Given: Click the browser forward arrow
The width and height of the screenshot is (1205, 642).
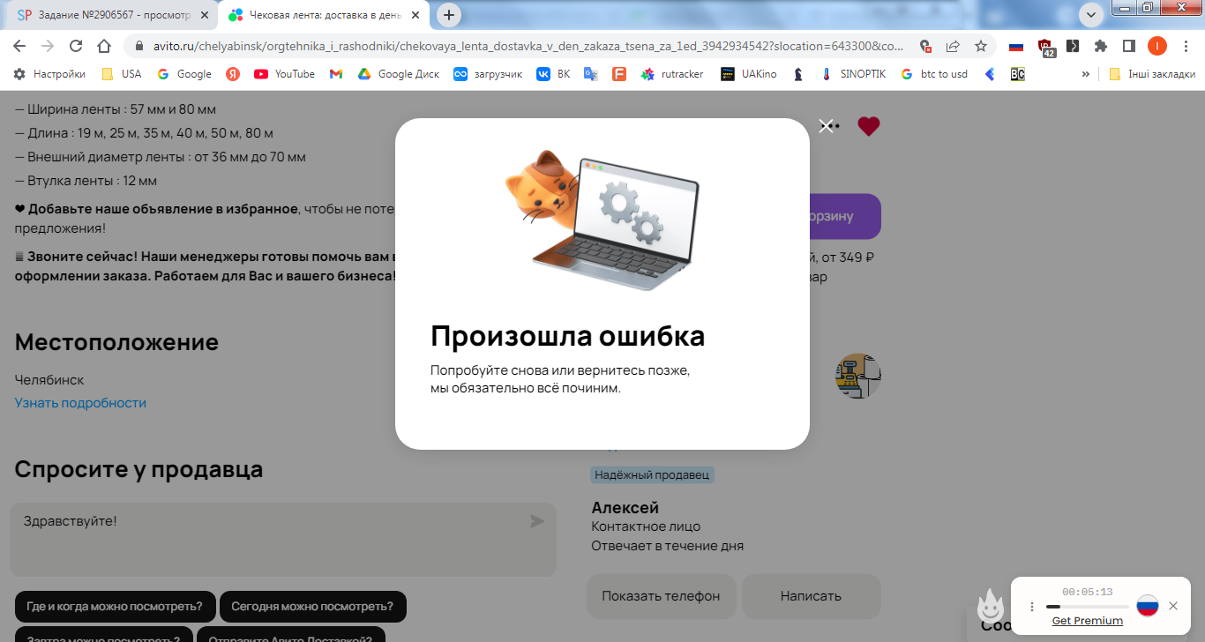Looking at the screenshot, I should pyautogui.click(x=48, y=46).
